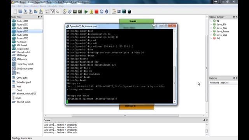
Task: Click the VirtualBox cube toolbar icon
Action: 107,12
